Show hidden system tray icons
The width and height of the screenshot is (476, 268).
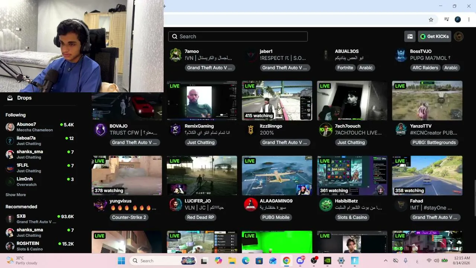tap(386, 261)
